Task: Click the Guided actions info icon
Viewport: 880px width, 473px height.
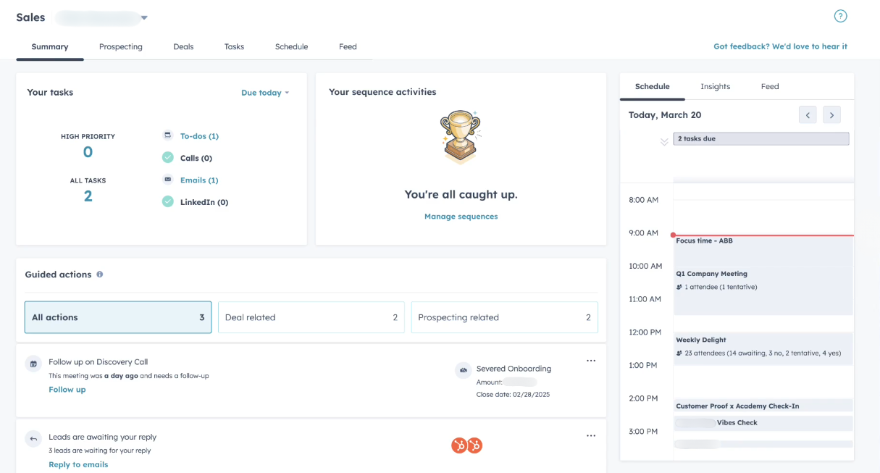Action: pyautogui.click(x=100, y=275)
